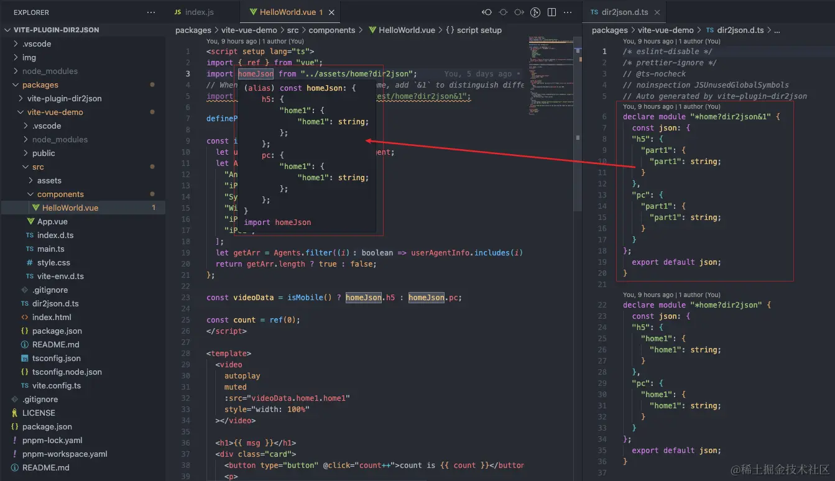Open vite.config.ts file
Viewport: 835px width, 481px height.
pos(57,385)
